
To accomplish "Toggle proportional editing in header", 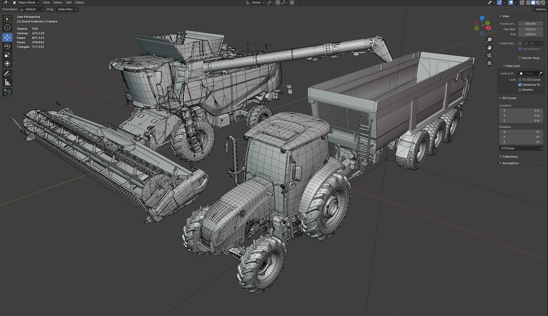I will (292, 3).
